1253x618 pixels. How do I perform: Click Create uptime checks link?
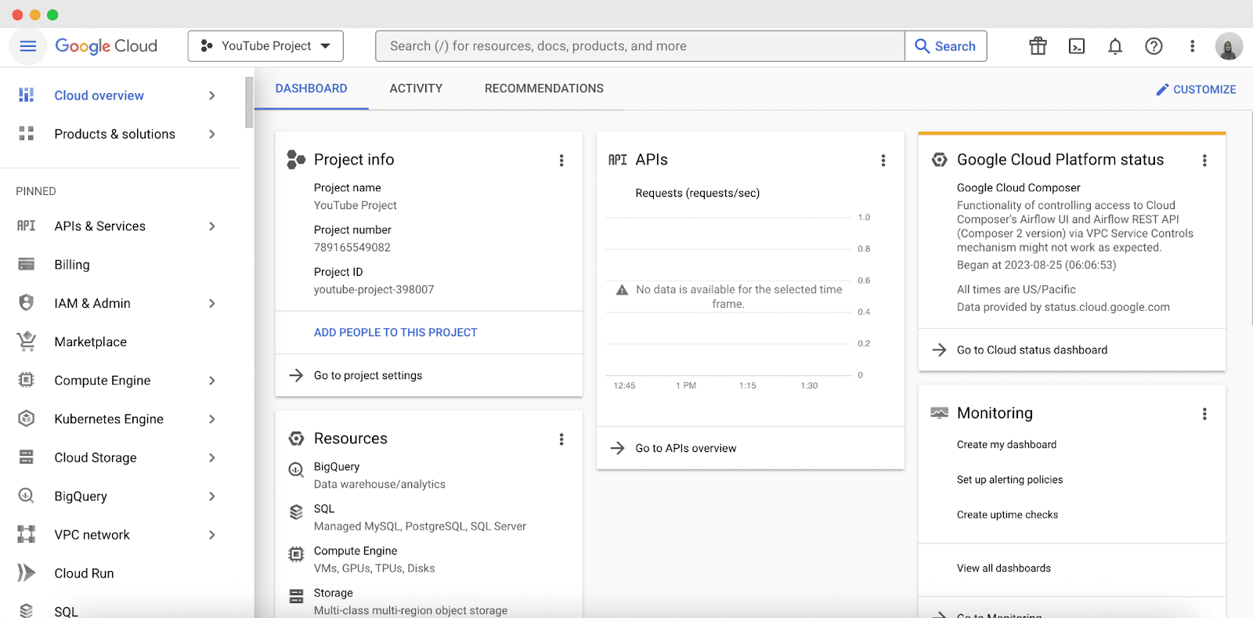[1007, 515]
